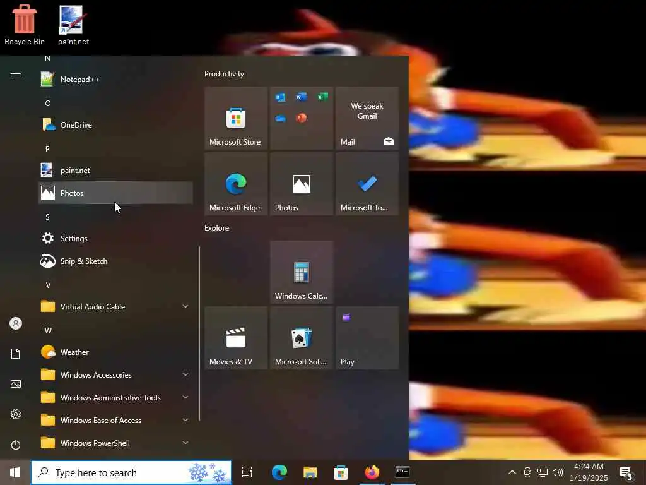Open the Action Center notifications
The height and width of the screenshot is (485, 646).
click(626, 472)
